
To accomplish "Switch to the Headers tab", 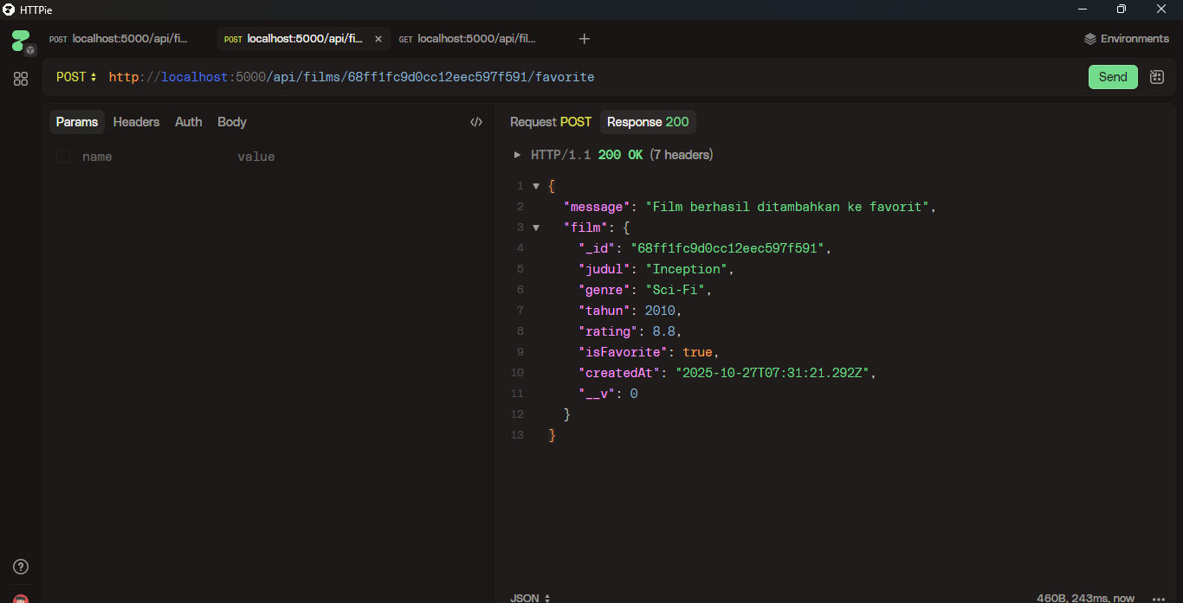I will 136,122.
